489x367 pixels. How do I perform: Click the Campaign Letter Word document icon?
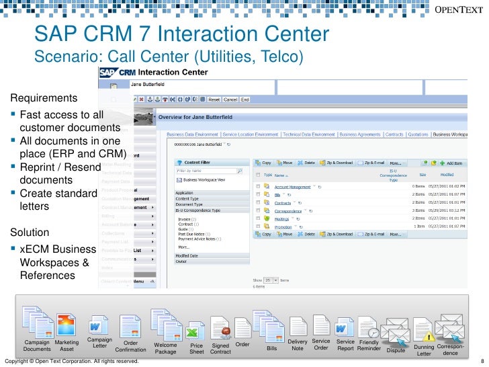[98, 326]
